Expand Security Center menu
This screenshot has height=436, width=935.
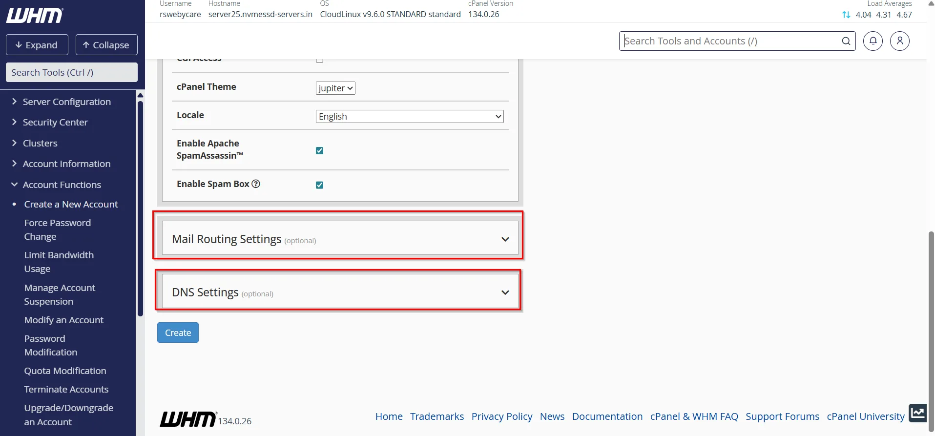[55, 122]
